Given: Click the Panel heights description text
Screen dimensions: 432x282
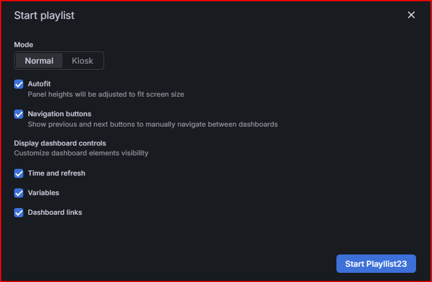Looking at the screenshot, I should (106, 94).
